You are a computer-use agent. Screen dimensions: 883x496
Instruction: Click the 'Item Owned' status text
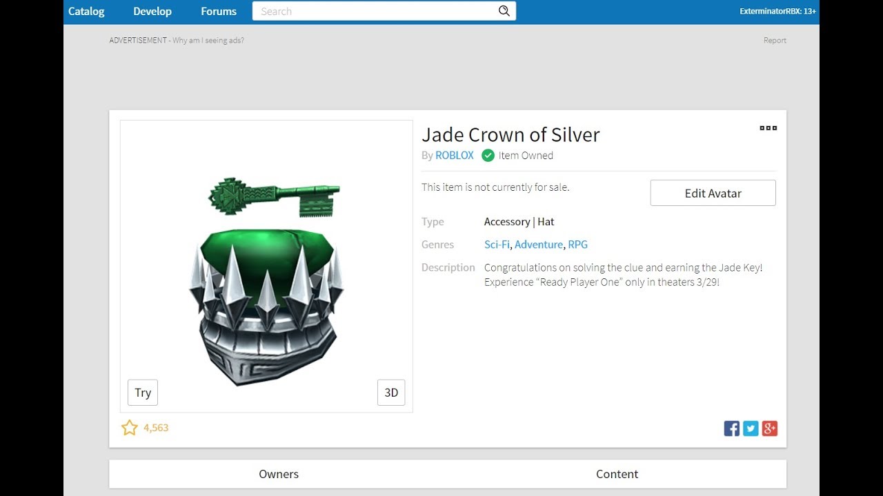tap(526, 156)
